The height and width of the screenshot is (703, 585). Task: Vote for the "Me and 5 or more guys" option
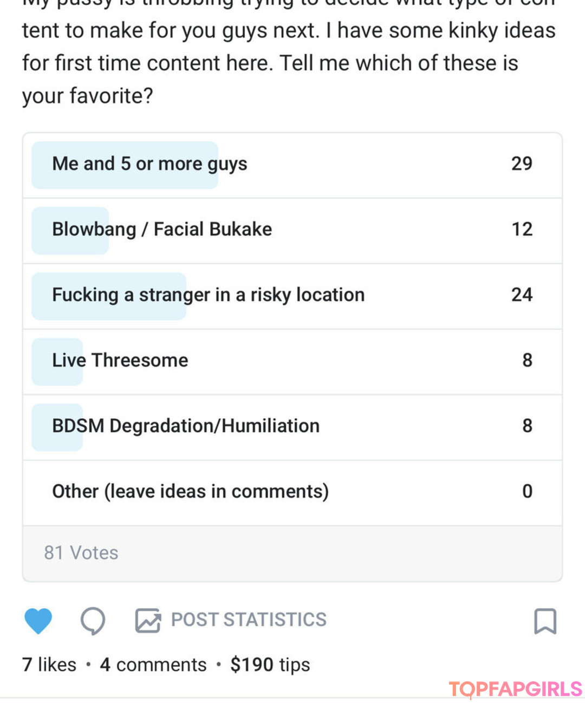292,165
